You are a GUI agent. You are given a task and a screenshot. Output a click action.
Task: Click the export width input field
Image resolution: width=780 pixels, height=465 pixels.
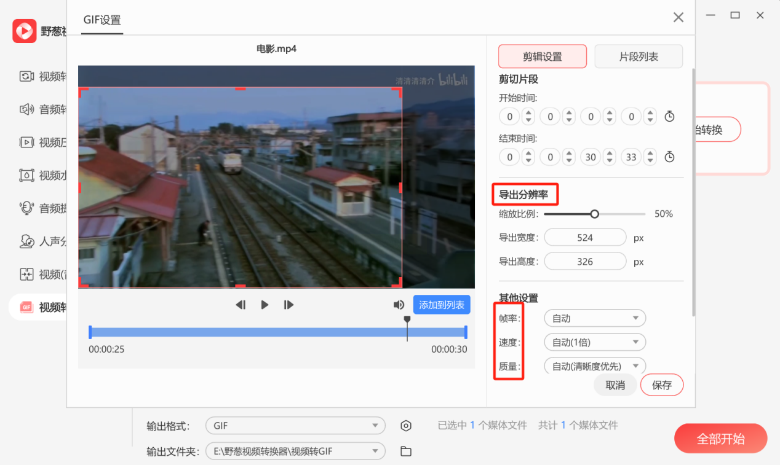click(585, 238)
